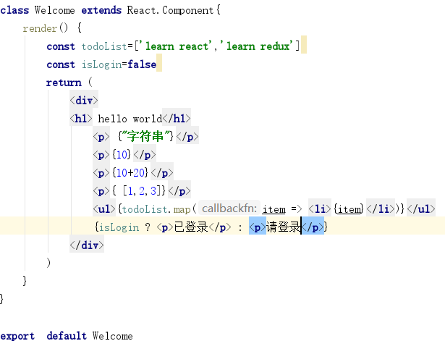Click the underlined item arrow-function parameter

click(274, 209)
